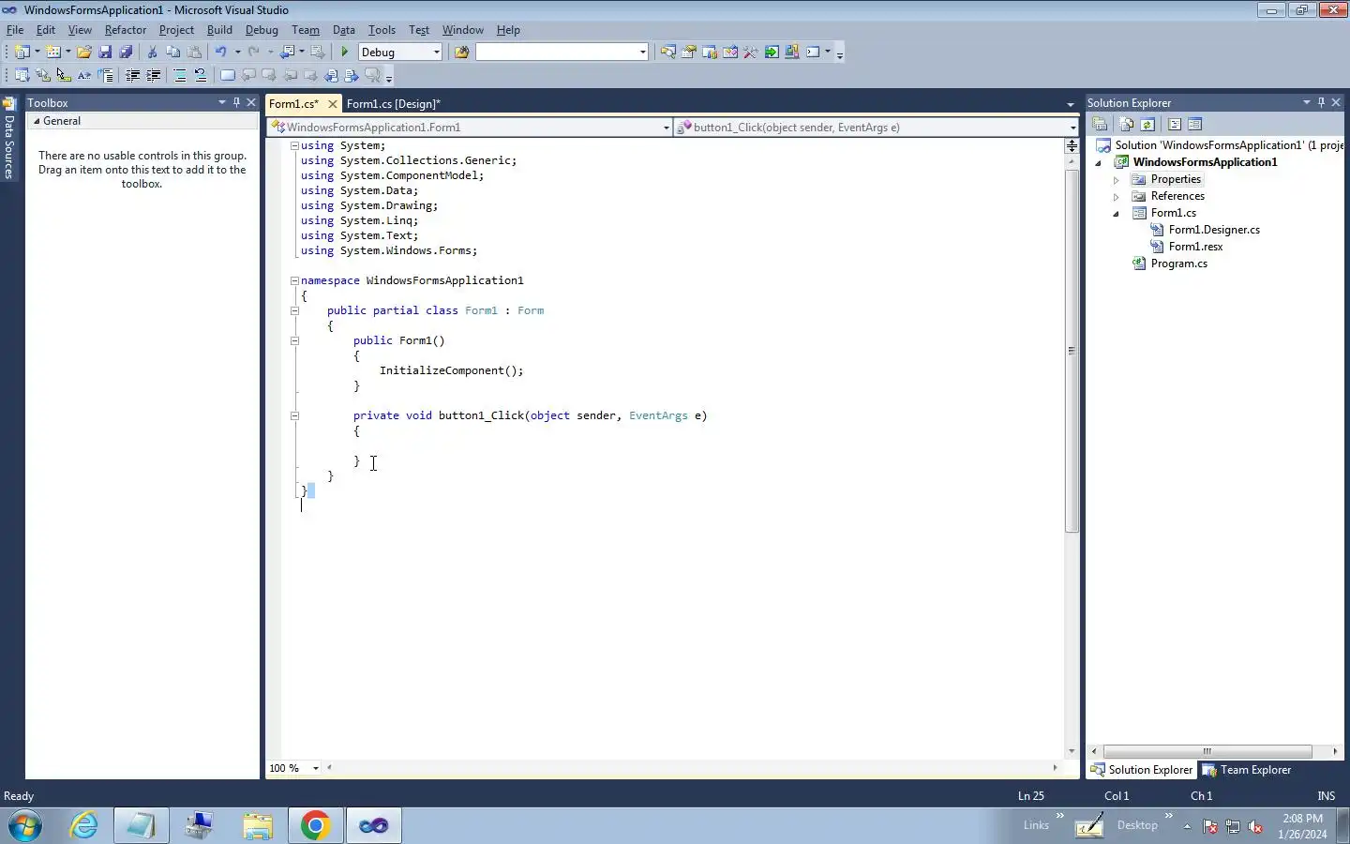Select Program.cs in Solution Explorer
Viewport: 1350px width, 844px height.
coord(1178,264)
